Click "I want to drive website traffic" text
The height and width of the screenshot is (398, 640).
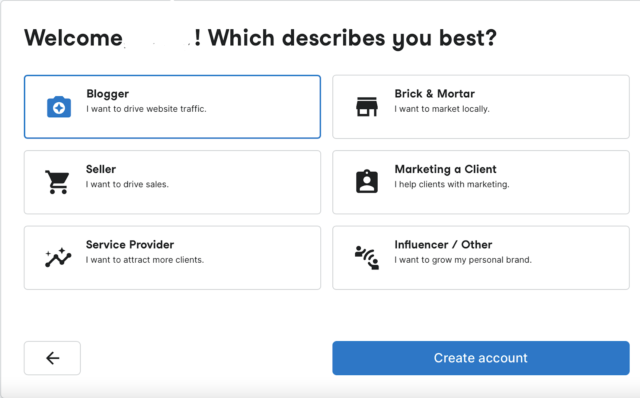coord(146,109)
